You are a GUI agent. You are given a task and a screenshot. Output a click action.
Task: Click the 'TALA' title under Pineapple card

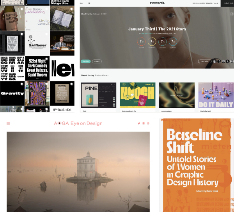(84, 111)
